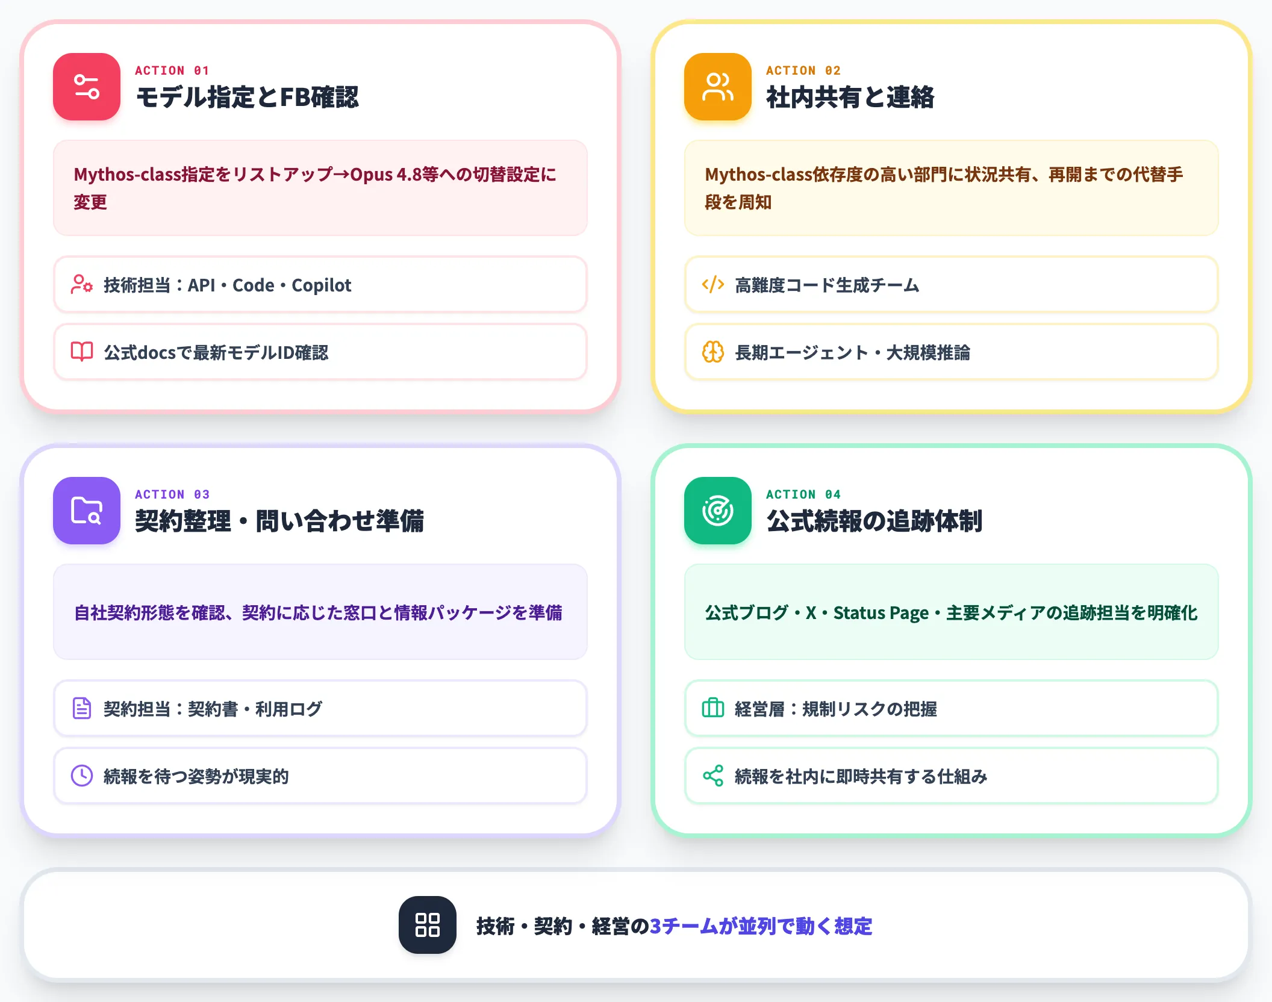Click the heading 社内共有と連絡
Screen dimensions: 1272x1002
pyautogui.click(x=850, y=98)
